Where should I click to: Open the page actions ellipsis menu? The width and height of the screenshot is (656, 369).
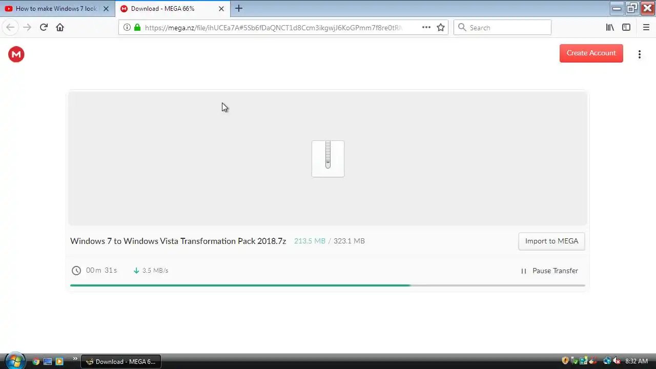coord(426,28)
